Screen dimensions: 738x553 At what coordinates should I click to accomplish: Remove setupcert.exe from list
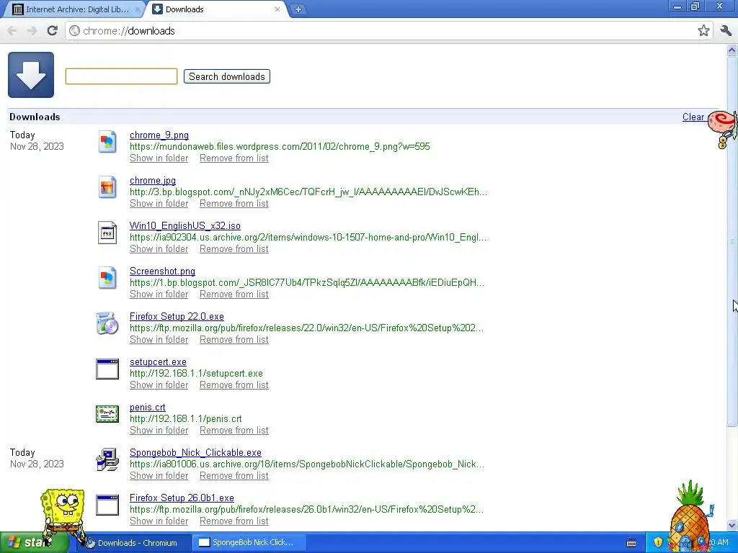234,385
